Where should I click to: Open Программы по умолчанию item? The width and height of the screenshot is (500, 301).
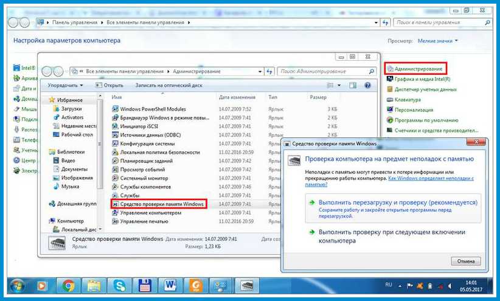(x=422, y=120)
